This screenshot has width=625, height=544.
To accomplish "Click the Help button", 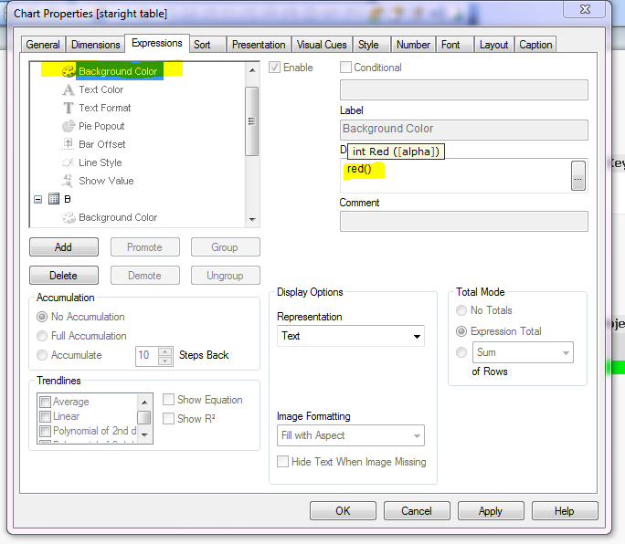I will click(565, 510).
